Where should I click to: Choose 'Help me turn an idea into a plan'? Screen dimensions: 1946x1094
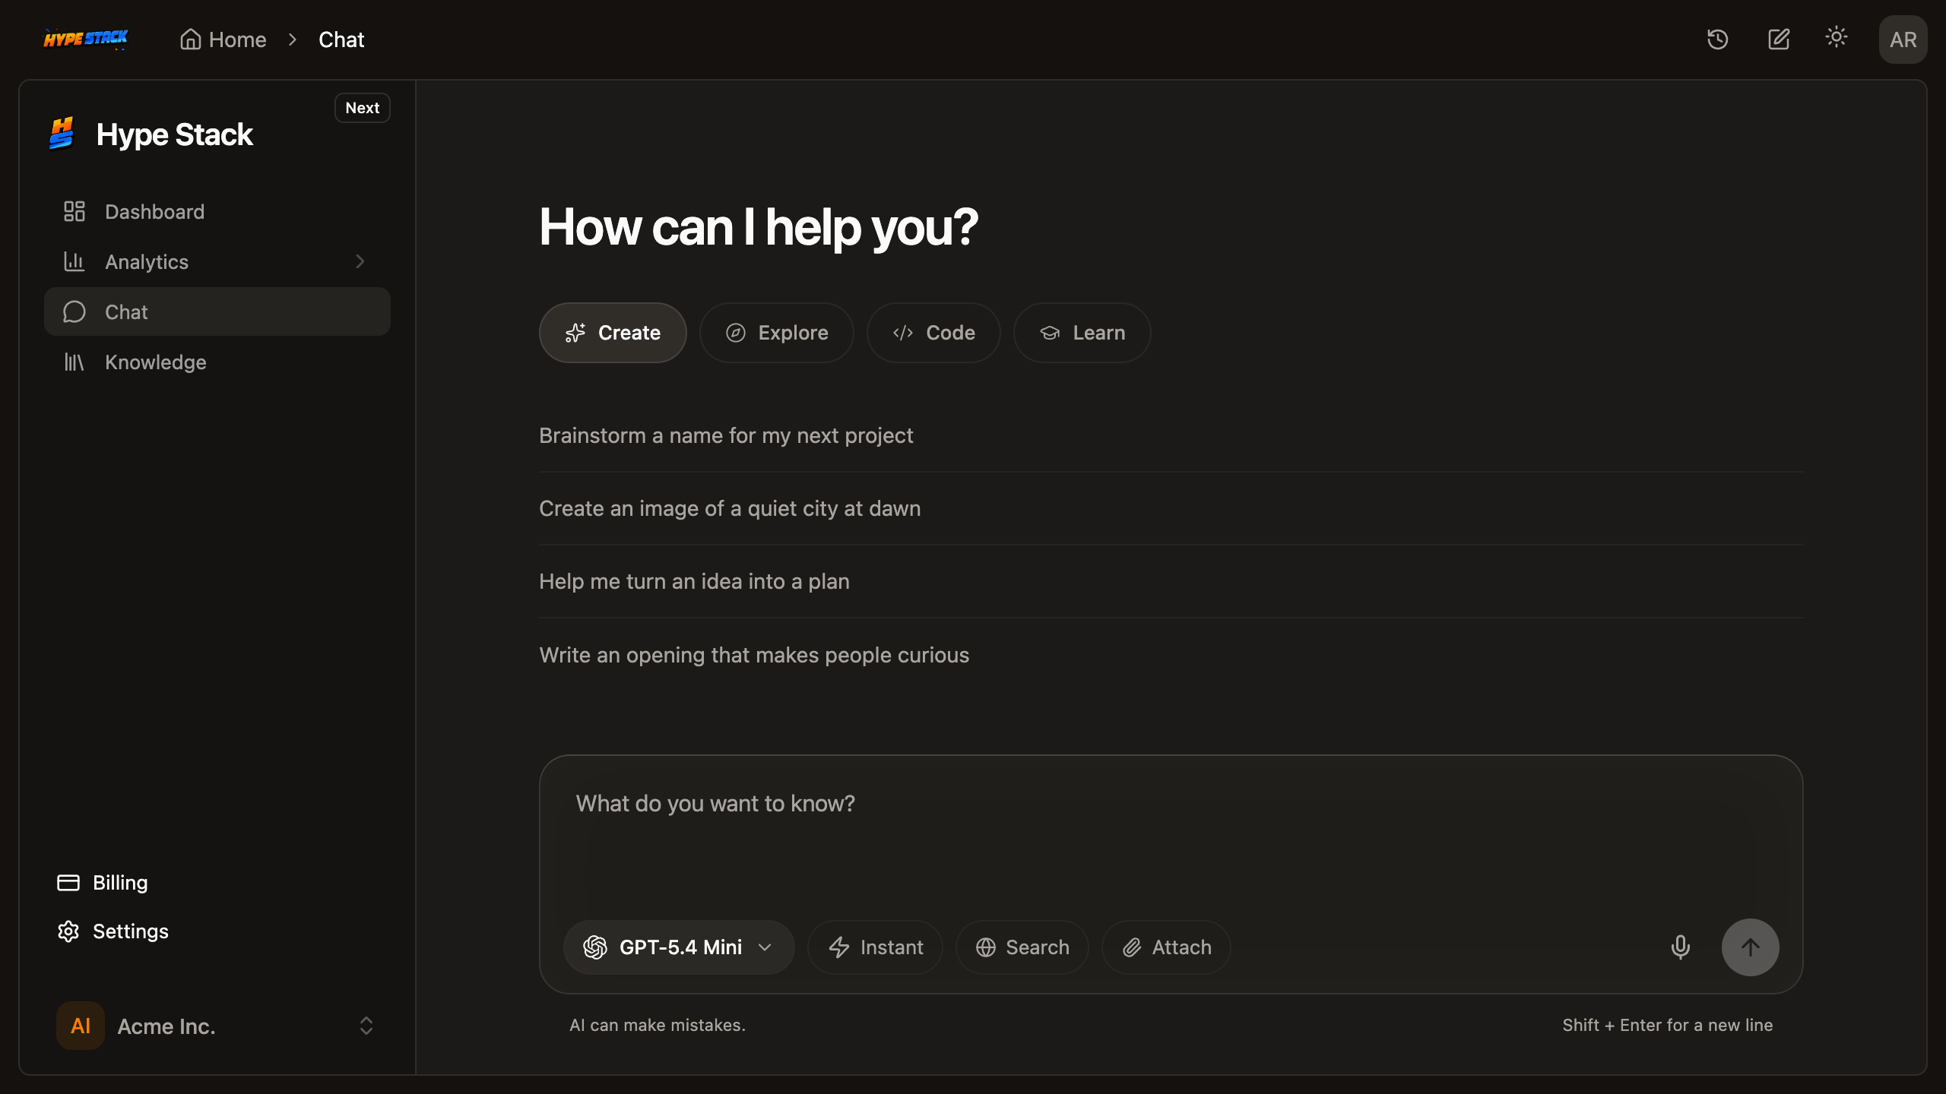click(x=1171, y=581)
